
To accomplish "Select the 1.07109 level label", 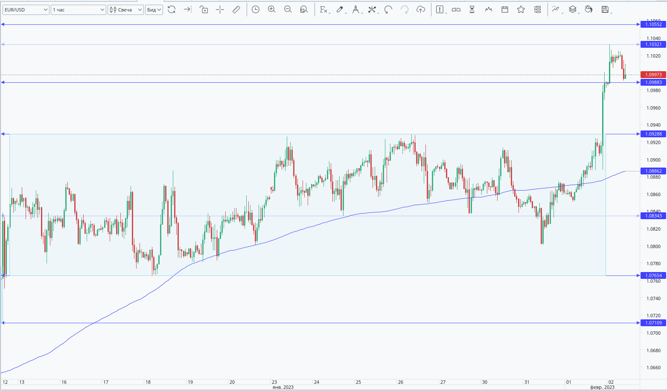I will point(653,323).
